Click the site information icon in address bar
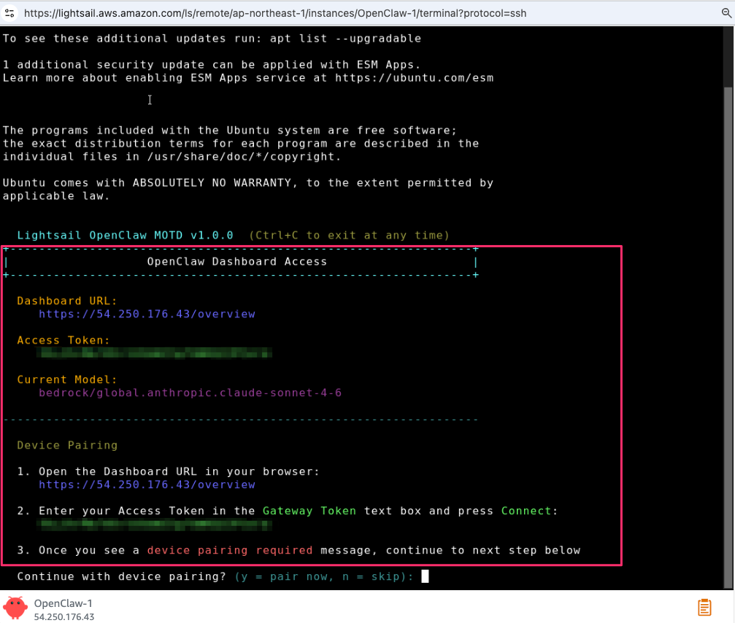The image size is (735, 623). click(9, 13)
